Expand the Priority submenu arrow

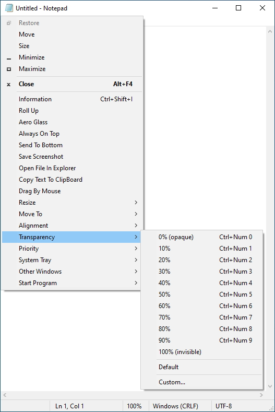[136, 249]
